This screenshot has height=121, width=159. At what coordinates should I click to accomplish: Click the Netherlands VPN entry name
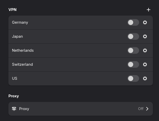pyautogui.click(x=23, y=50)
